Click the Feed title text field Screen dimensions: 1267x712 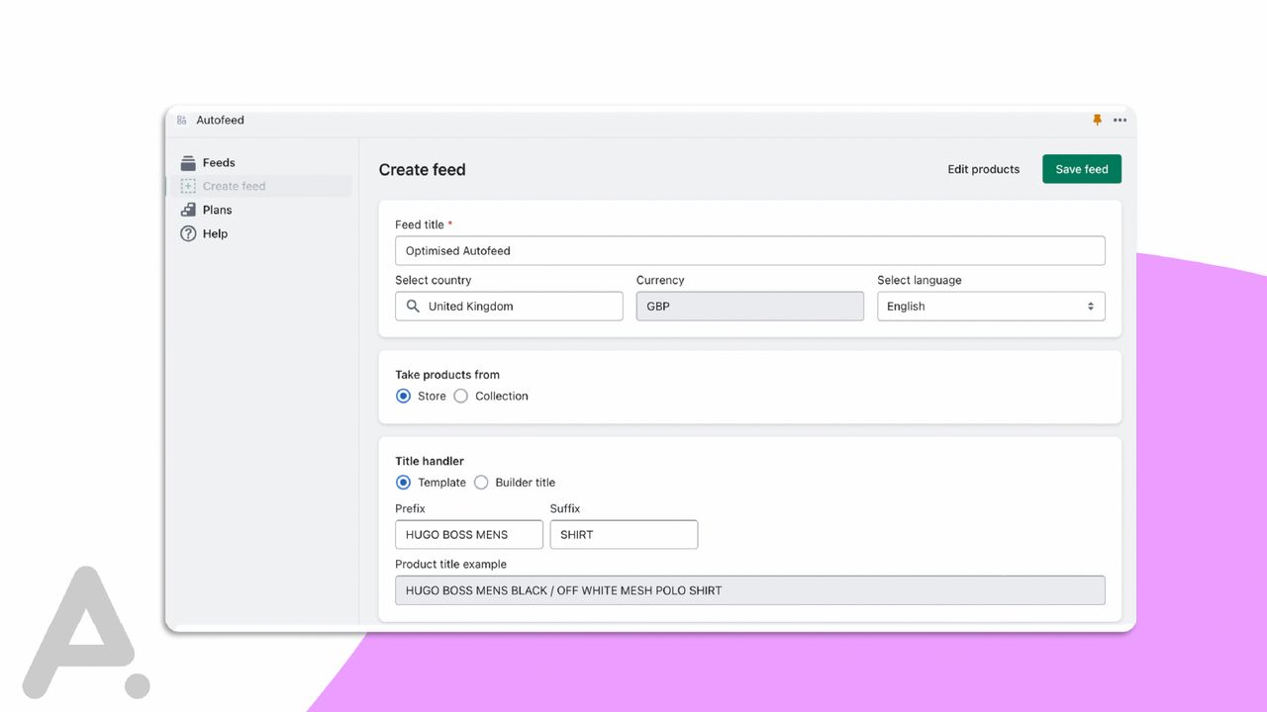pos(749,250)
